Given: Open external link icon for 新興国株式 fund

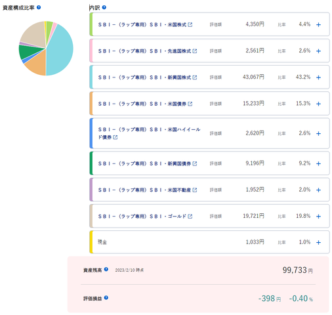Looking at the screenshot, I should [x=195, y=77].
